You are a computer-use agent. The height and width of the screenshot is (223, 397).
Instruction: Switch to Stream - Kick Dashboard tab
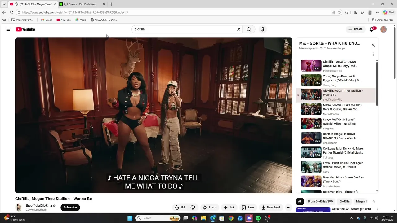pyautogui.click(x=83, y=4)
